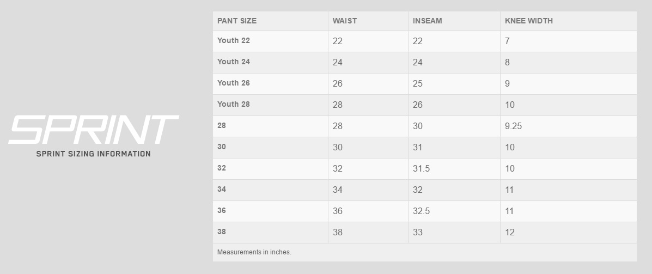Viewport: 652px width, 274px height.
Task: Select the 32.5 inseam cell
Action: click(x=422, y=211)
